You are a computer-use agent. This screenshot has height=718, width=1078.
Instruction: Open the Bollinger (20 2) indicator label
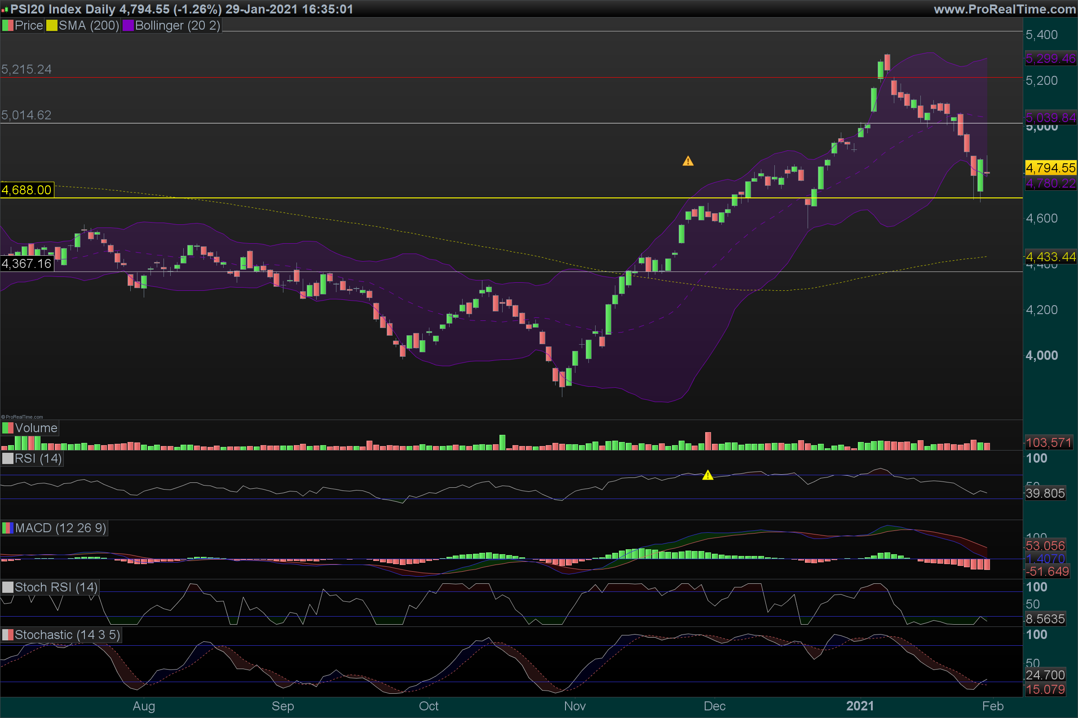click(x=177, y=26)
